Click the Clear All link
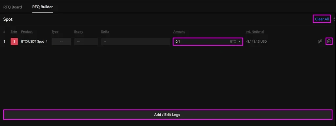The image size is (336, 126). coord(322,19)
